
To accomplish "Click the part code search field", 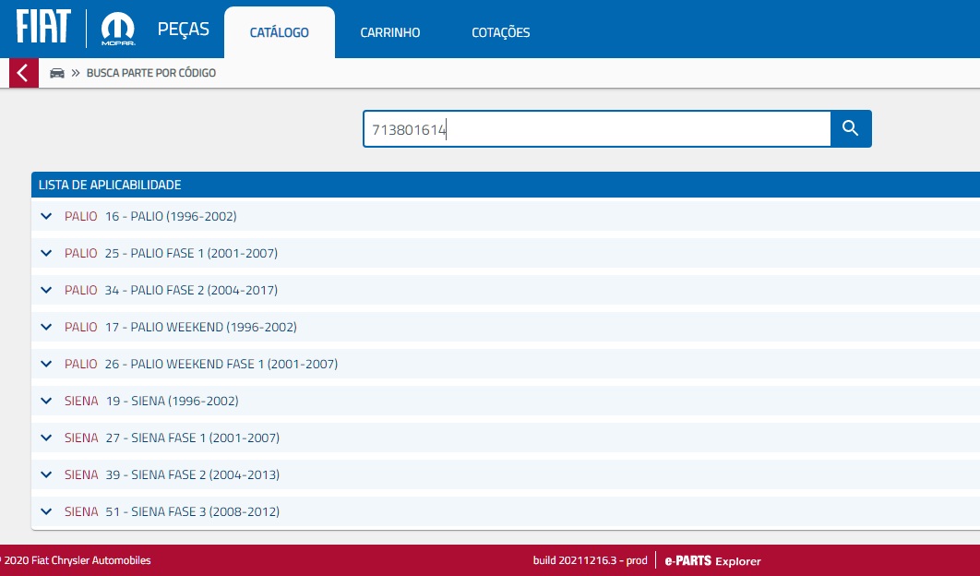I will coord(596,130).
